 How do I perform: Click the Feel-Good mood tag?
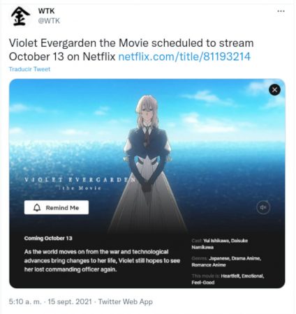[x=203, y=283]
